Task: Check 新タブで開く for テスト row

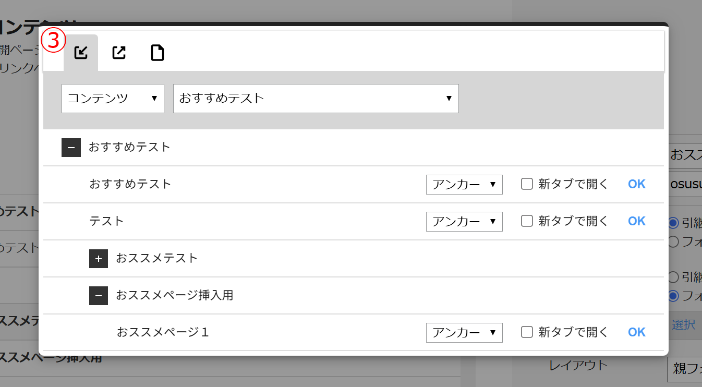Action: pyautogui.click(x=527, y=221)
